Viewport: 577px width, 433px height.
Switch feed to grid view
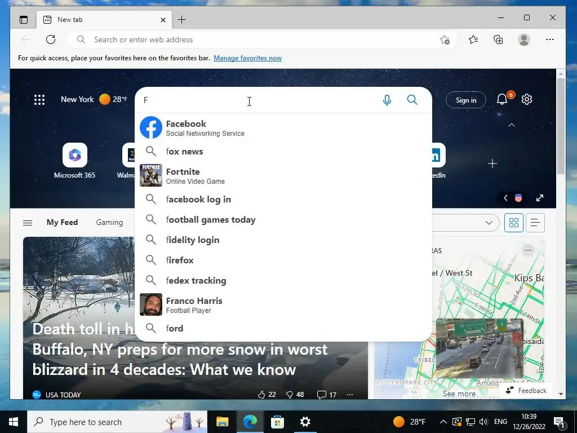tap(514, 223)
